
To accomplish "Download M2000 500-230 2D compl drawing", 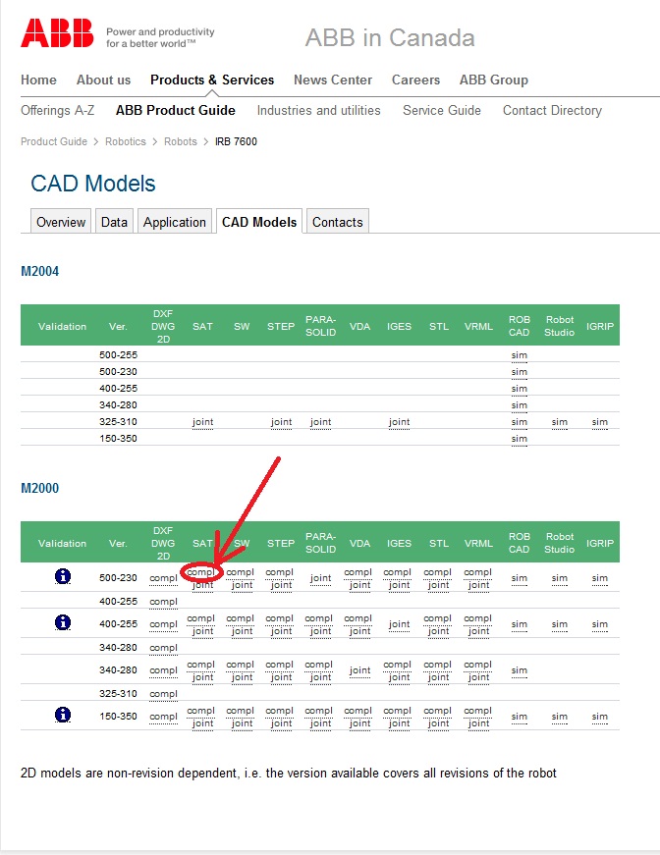I will tap(164, 578).
